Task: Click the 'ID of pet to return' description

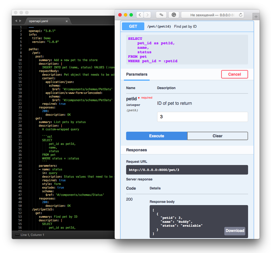Action: (x=175, y=103)
